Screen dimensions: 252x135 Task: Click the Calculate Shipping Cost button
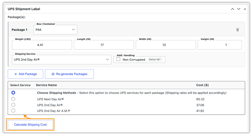point(30,125)
